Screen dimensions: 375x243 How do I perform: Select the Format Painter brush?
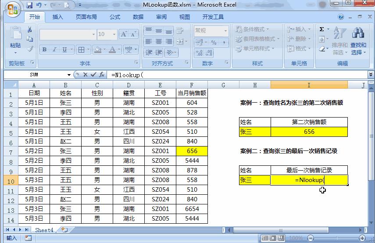(x=30, y=49)
